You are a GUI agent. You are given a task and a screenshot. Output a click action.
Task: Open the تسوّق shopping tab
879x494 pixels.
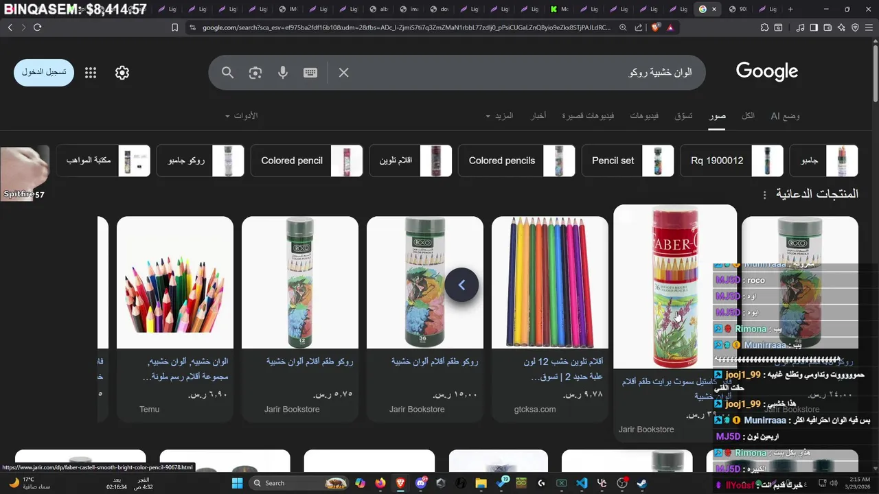(683, 115)
